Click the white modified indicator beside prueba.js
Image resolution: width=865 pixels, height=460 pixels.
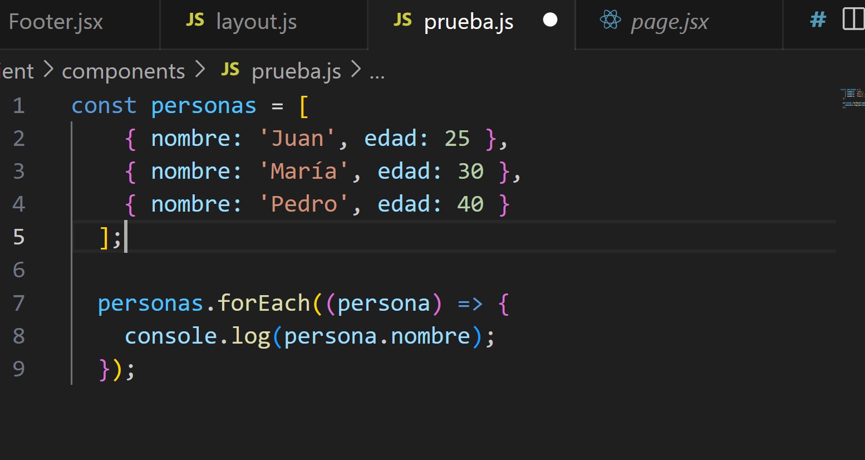coord(550,20)
